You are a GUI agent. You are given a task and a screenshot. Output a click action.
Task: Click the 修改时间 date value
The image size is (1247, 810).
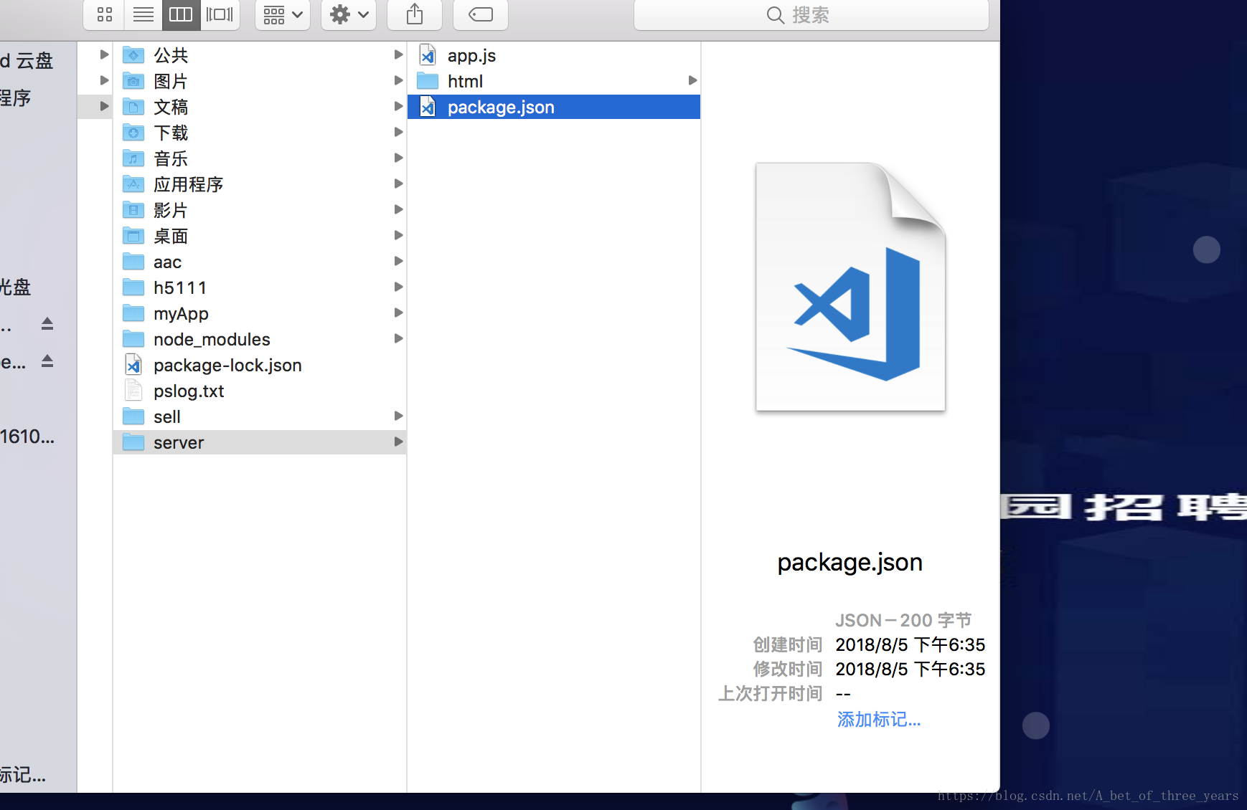[910, 669]
